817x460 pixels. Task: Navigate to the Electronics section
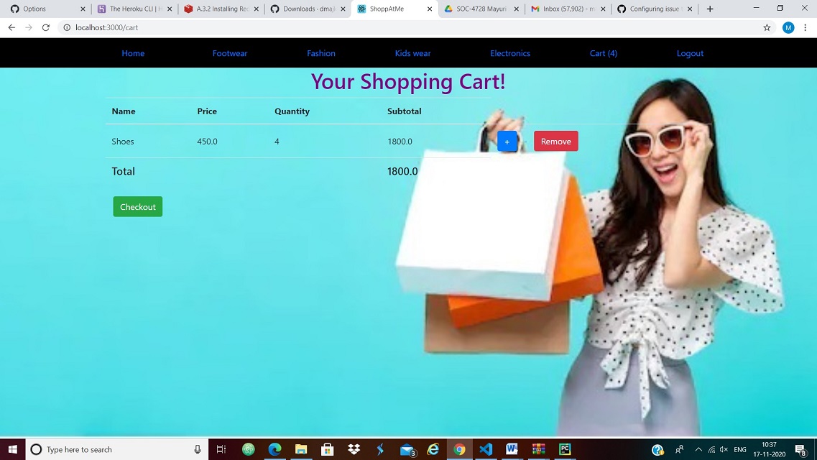(x=510, y=53)
